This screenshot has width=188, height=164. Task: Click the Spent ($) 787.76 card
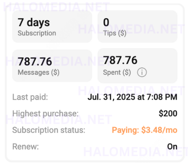(138, 66)
